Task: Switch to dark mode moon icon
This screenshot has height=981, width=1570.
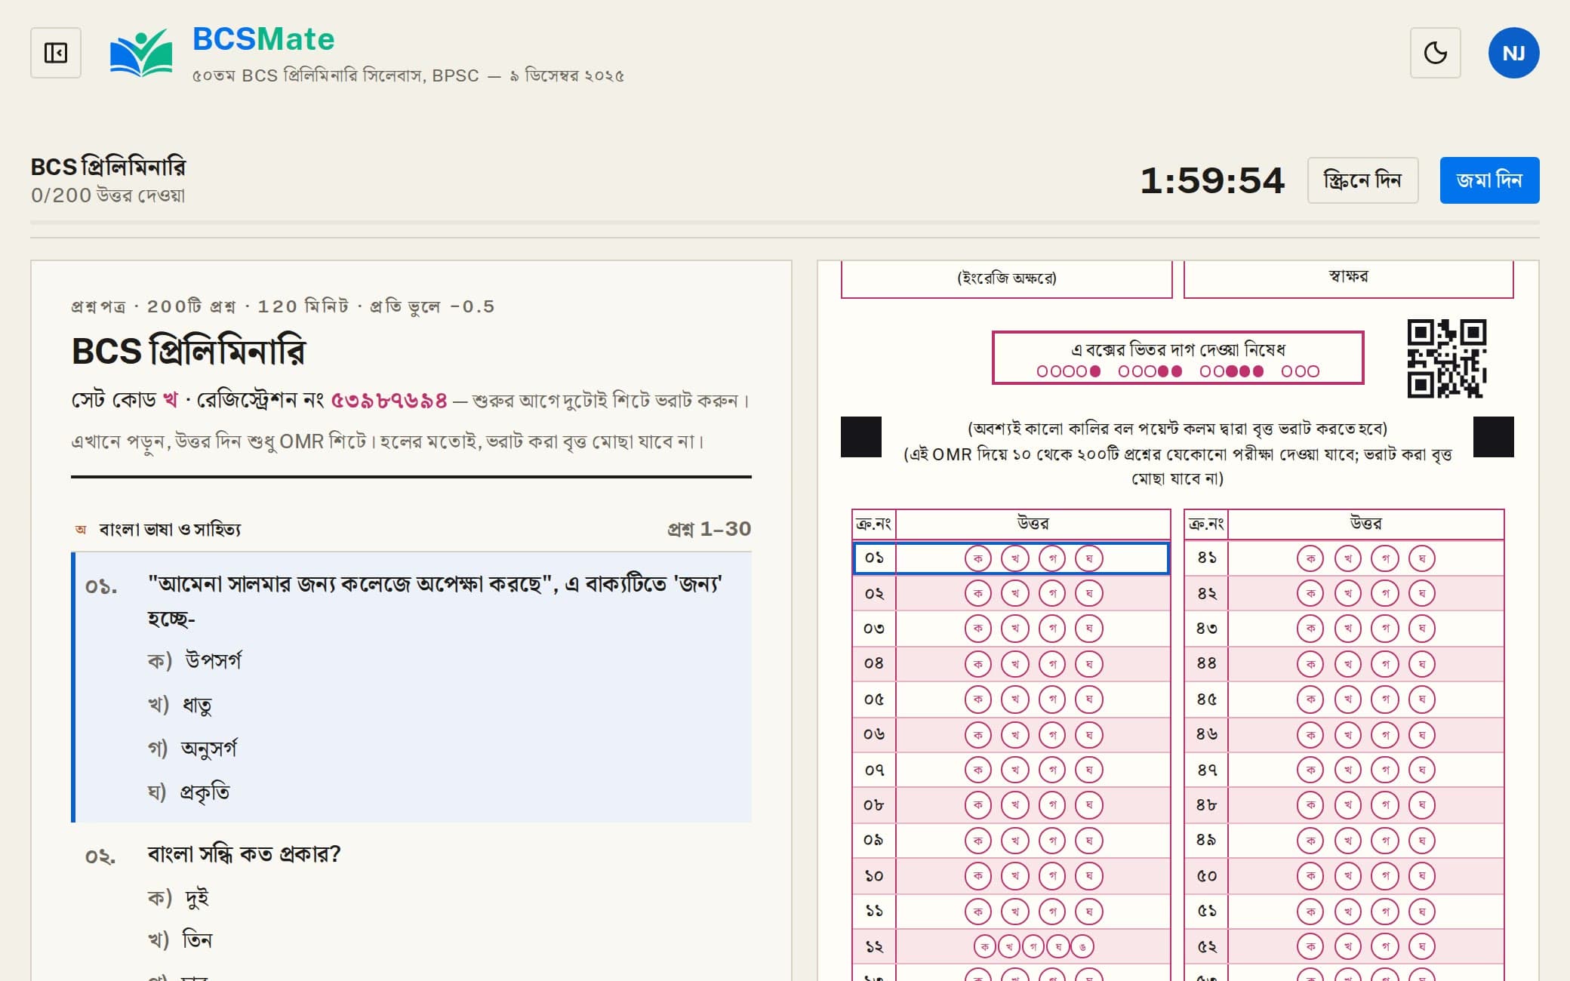Action: click(x=1435, y=53)
